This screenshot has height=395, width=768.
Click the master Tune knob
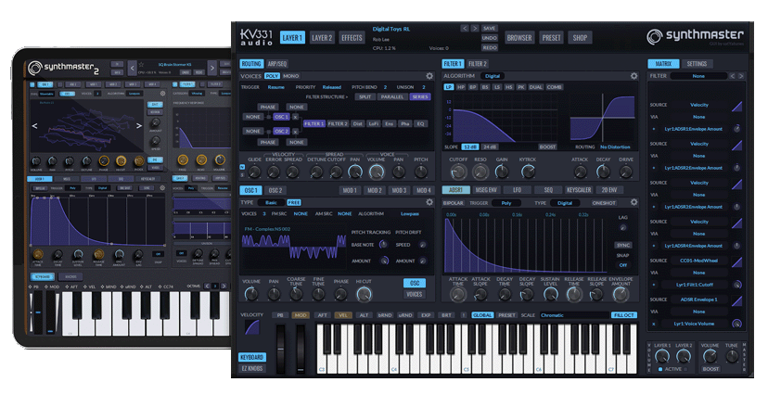[x=732, y=356]
